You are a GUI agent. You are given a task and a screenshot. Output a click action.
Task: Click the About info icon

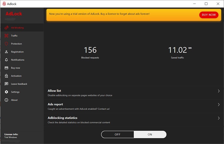click(6, 100)
